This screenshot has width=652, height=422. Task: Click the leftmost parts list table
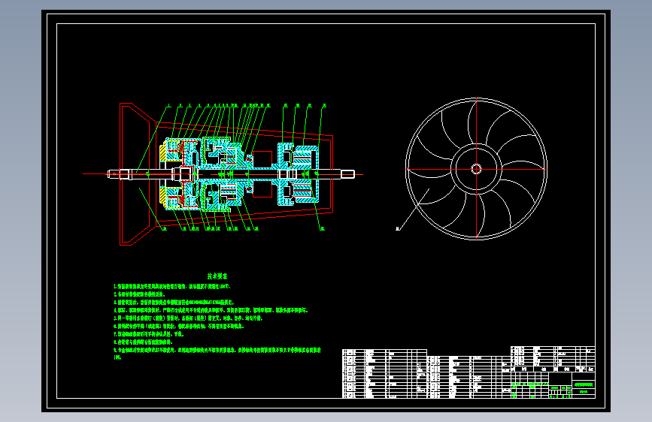(x=384, y=374)
